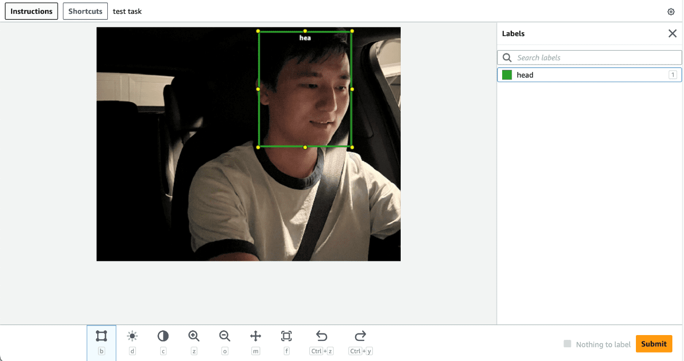The width and height of the screenshot is (684, 361).
Task: Open the brightness adjustment tool
Action: tap(132, 336)
